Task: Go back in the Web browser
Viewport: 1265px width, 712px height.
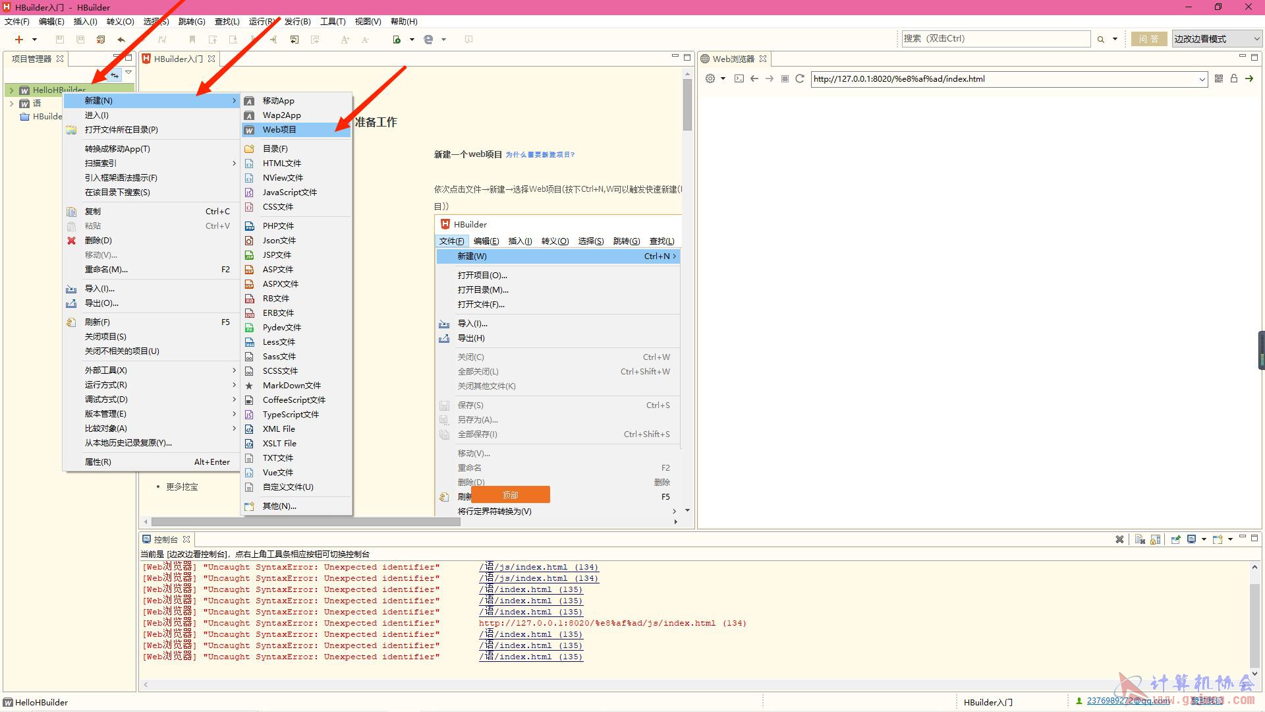Action: click(x=754, y=78)
